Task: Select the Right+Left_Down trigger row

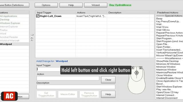Action: pos(95,16)
